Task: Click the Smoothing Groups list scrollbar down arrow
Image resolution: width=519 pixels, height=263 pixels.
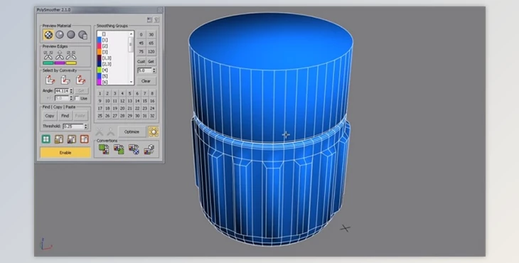Action: [x=131, y=82]
